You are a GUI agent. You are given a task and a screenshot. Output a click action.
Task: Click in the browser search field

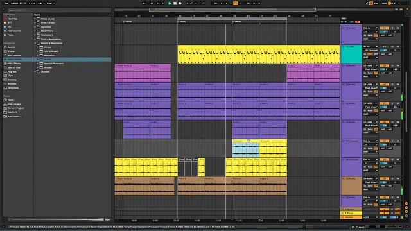[59, 10]
